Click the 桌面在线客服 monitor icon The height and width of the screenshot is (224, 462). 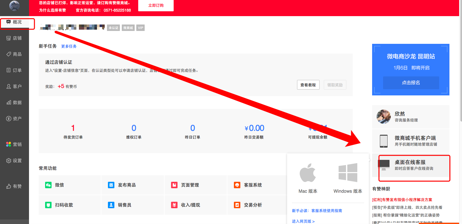tap(384, 165)
